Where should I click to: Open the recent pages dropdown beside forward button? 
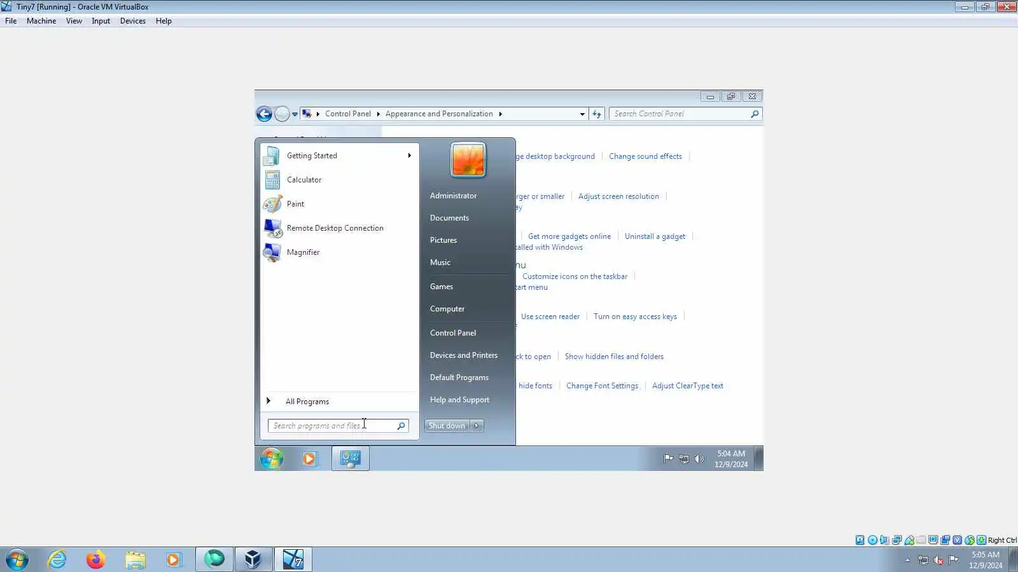(295, 114)
